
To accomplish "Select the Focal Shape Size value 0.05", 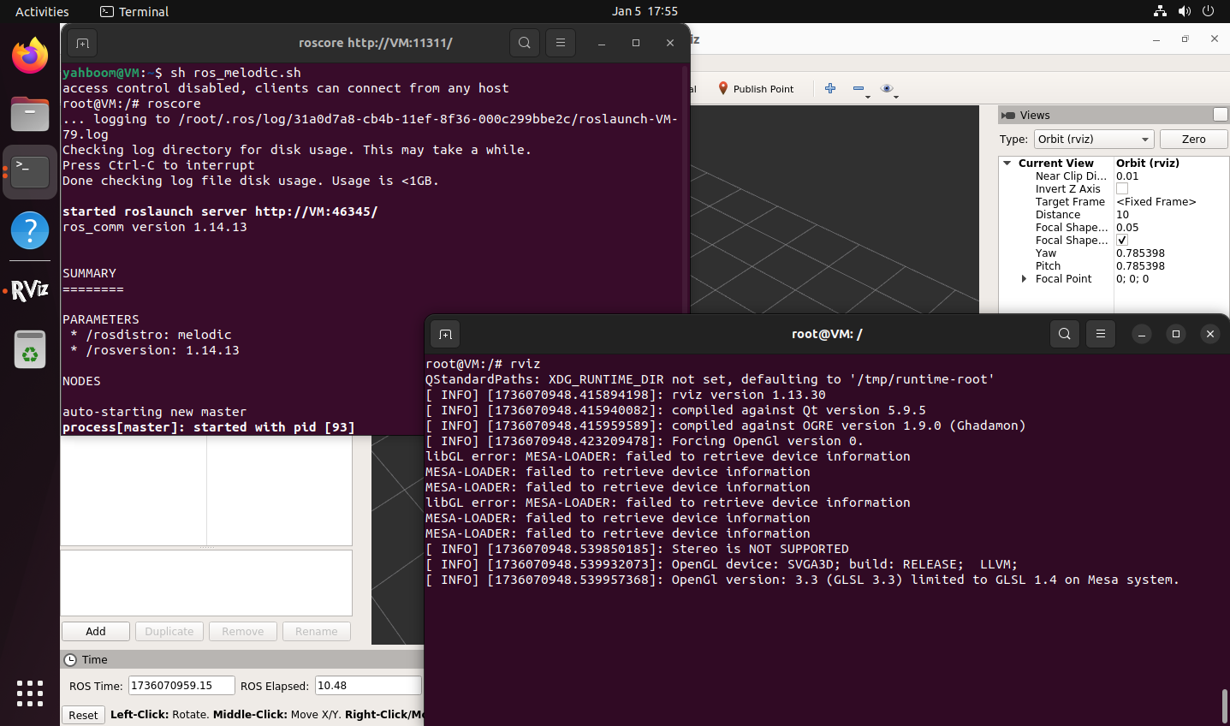I will pos(1127,227).
